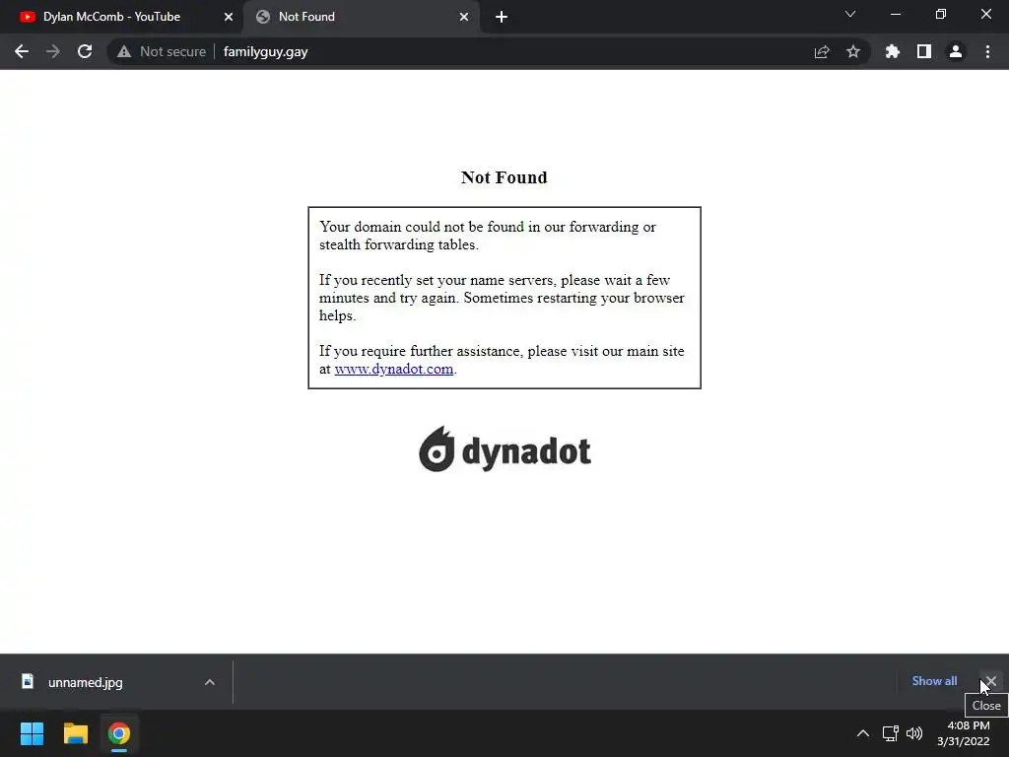The image size is (1009, 757).
Task: Open downloaded file unnamed.jpg
Action: (85, 682)
